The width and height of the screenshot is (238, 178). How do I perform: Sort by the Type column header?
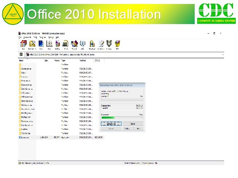pyautogui.click(x=63, y=61)
